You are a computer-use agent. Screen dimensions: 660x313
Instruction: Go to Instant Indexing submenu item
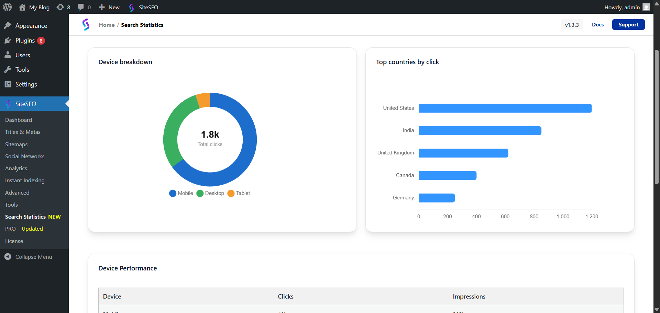coord(25,181)
